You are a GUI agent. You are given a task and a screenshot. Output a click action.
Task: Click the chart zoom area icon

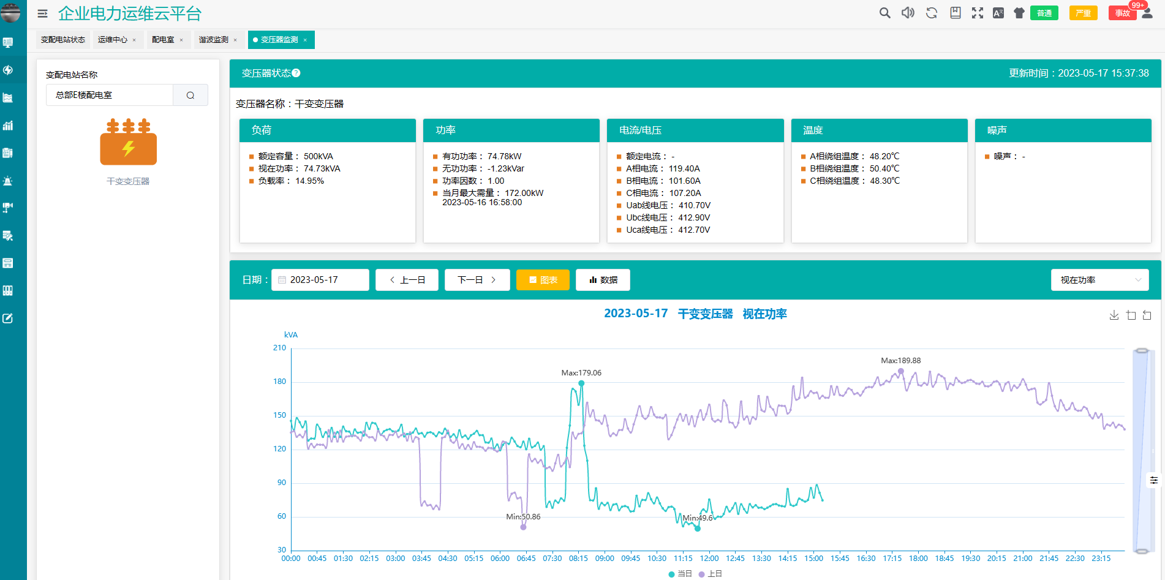[x=1131, y=315]
